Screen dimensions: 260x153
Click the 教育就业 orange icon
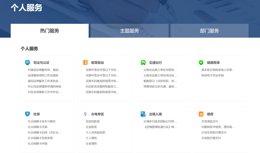(x=85, y=62)
